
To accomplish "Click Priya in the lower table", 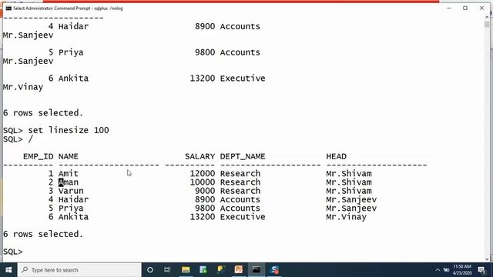I will [x=71, y=209].
